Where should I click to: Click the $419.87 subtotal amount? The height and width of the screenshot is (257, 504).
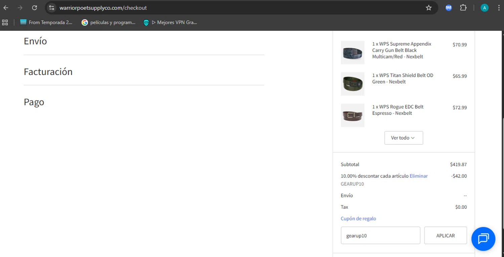pyautogui.click(x=458, y=165)
